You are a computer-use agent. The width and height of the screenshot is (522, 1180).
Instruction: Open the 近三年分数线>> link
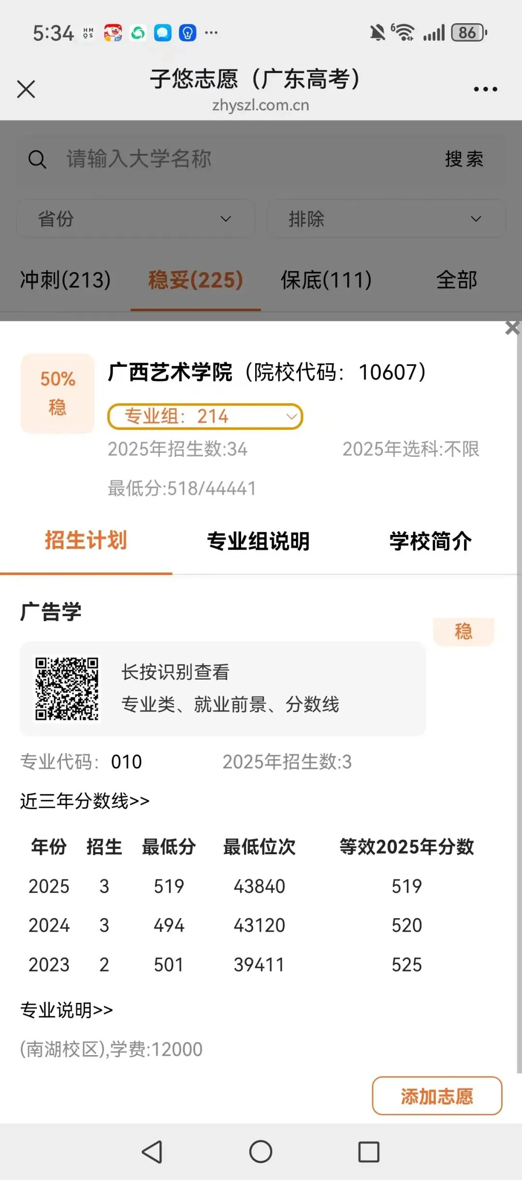[x=85, y=801]
